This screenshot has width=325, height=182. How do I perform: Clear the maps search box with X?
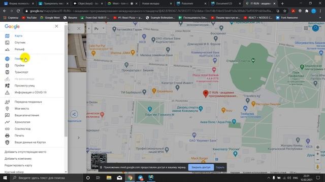tap(79, 28)
